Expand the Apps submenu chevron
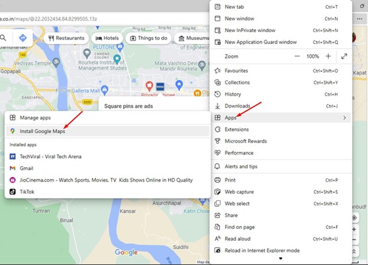 [x=344, y=118]
